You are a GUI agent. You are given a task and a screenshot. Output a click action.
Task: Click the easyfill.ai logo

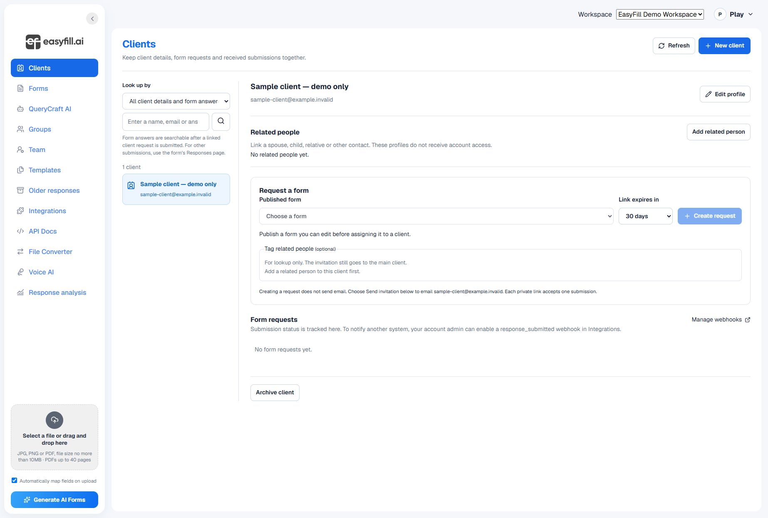55,42
